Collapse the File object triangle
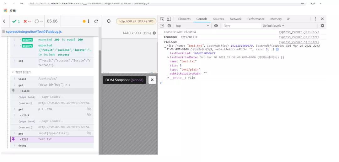The image size is (339, 162). click(165, 47)
